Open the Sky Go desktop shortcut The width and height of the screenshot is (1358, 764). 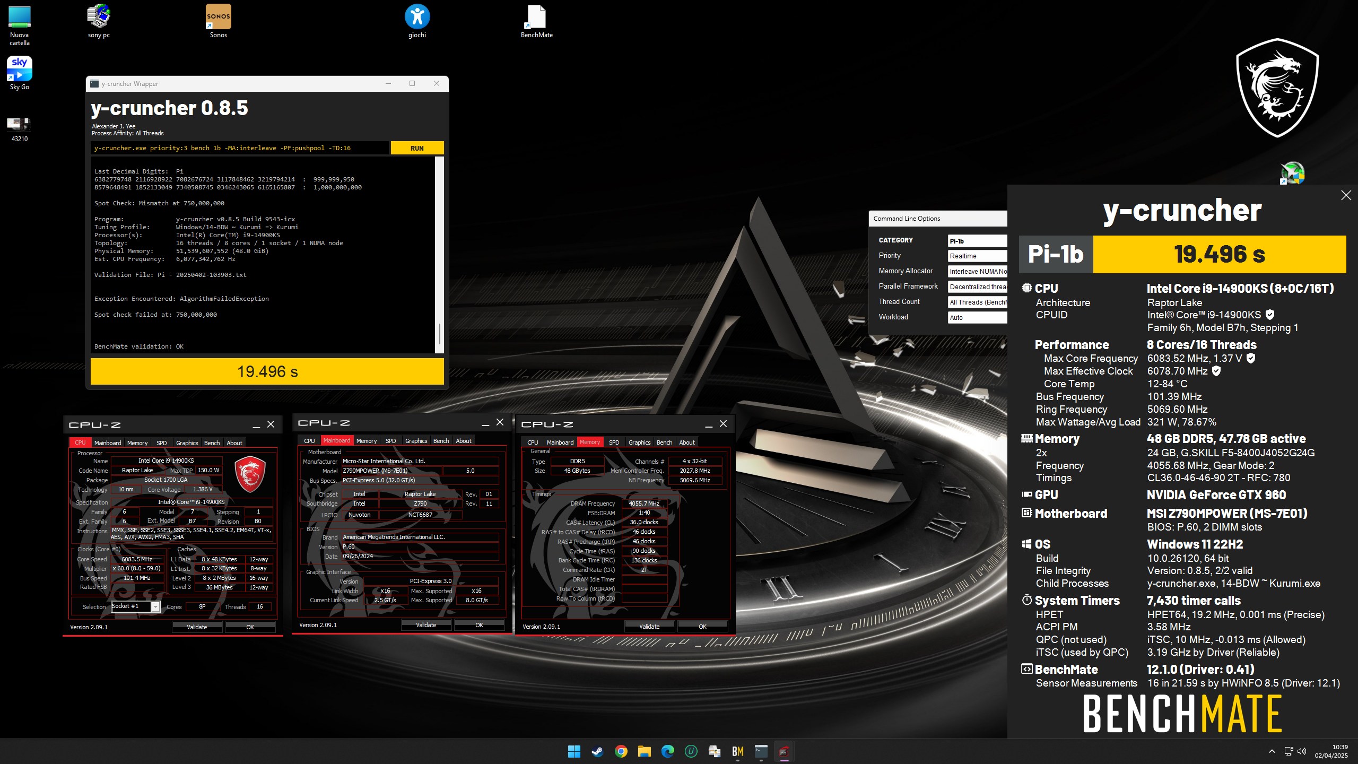coord(20,73)
